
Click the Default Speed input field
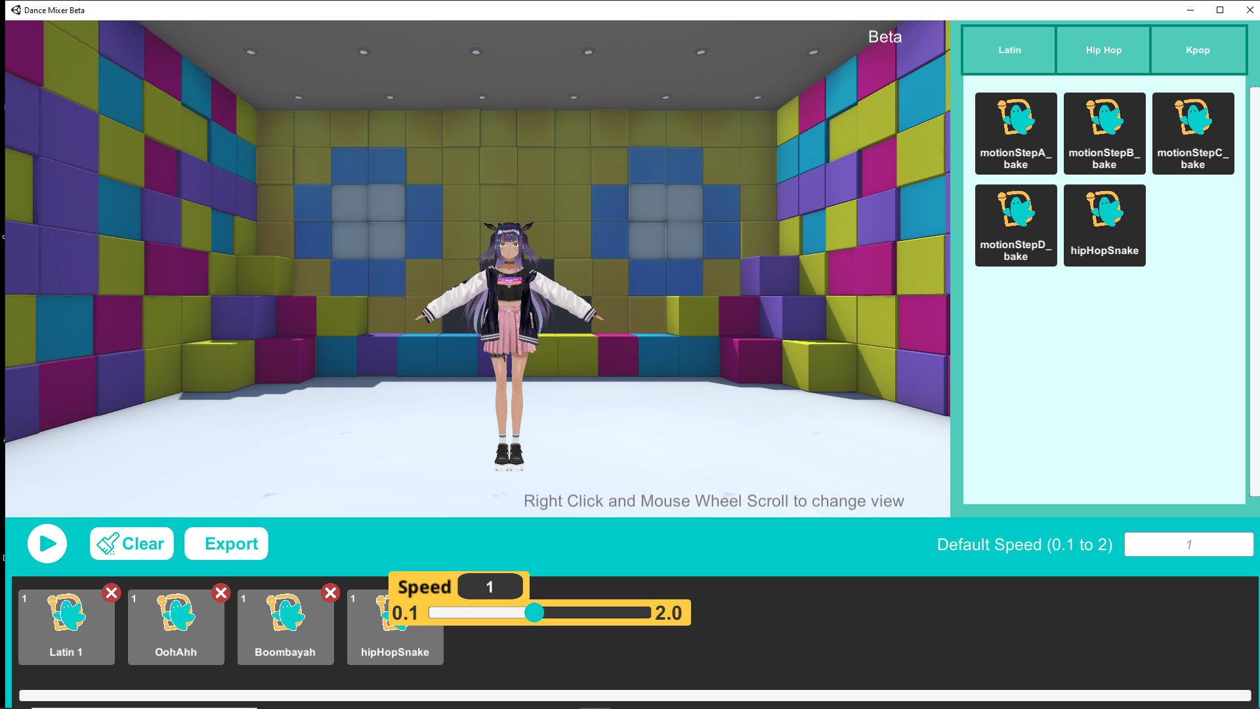pyautogui.click(x=1188, y=544)
